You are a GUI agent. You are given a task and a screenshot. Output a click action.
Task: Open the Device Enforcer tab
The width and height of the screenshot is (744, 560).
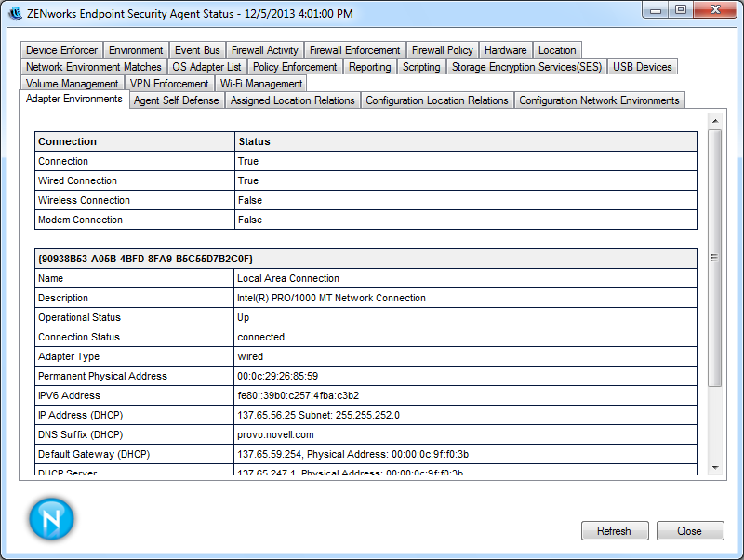point(61,50)
